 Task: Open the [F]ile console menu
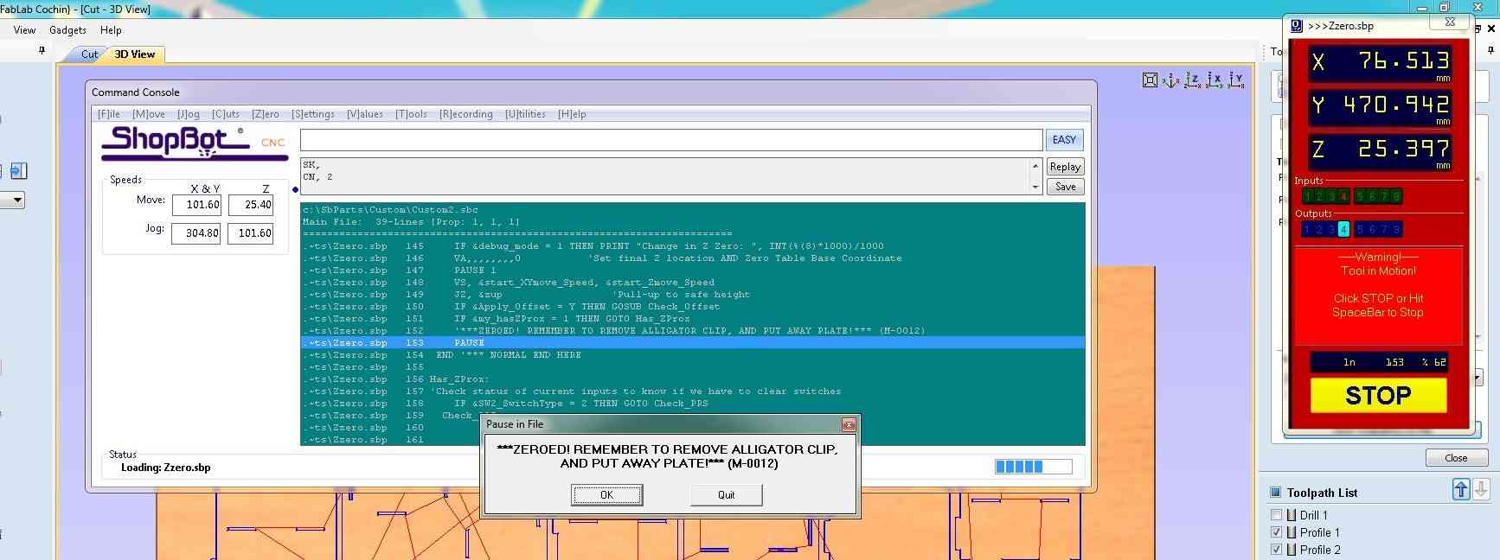coord(109,114)
